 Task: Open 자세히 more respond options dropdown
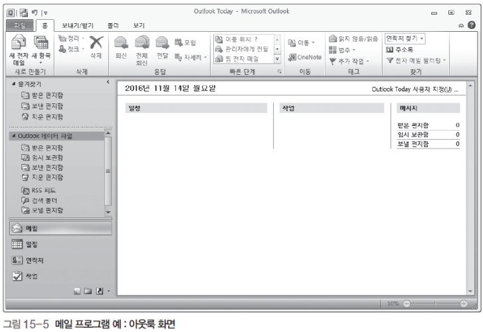[x=191, y=57]
